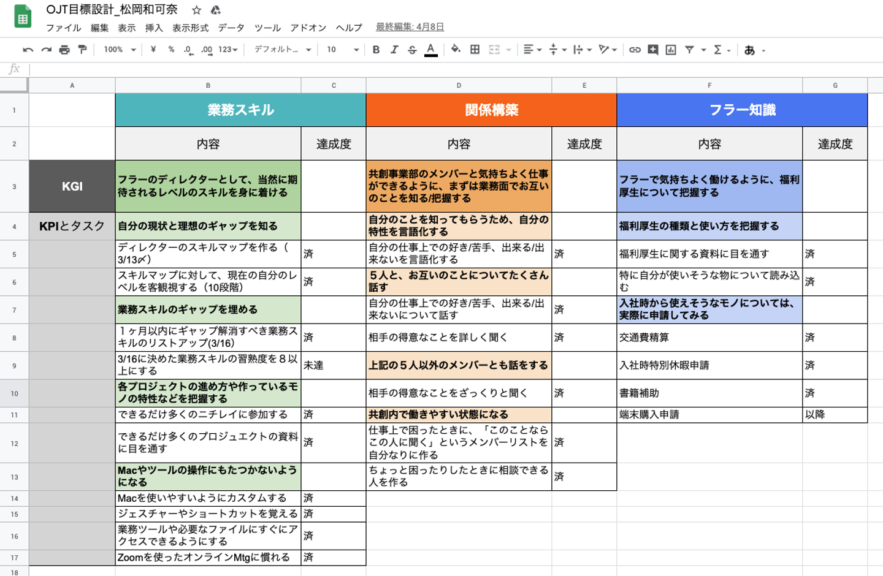
Task: Open the 挿入 menu
Action: coord(154,28)
